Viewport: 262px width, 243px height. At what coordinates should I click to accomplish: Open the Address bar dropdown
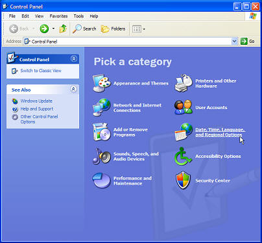click(234, 41)
